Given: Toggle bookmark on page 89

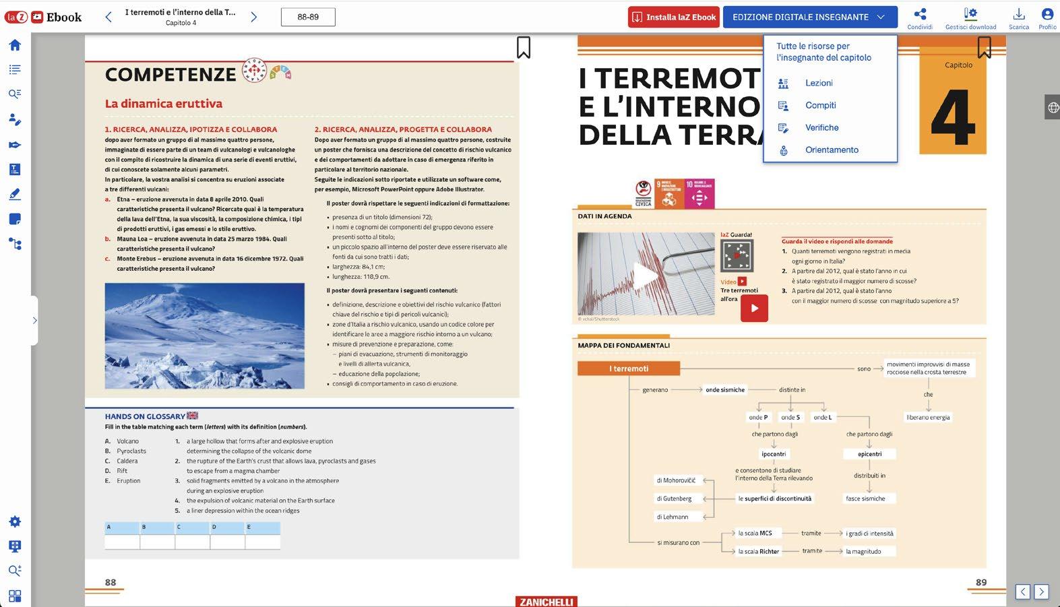Looking at the screenshot, I should point(985,47).
